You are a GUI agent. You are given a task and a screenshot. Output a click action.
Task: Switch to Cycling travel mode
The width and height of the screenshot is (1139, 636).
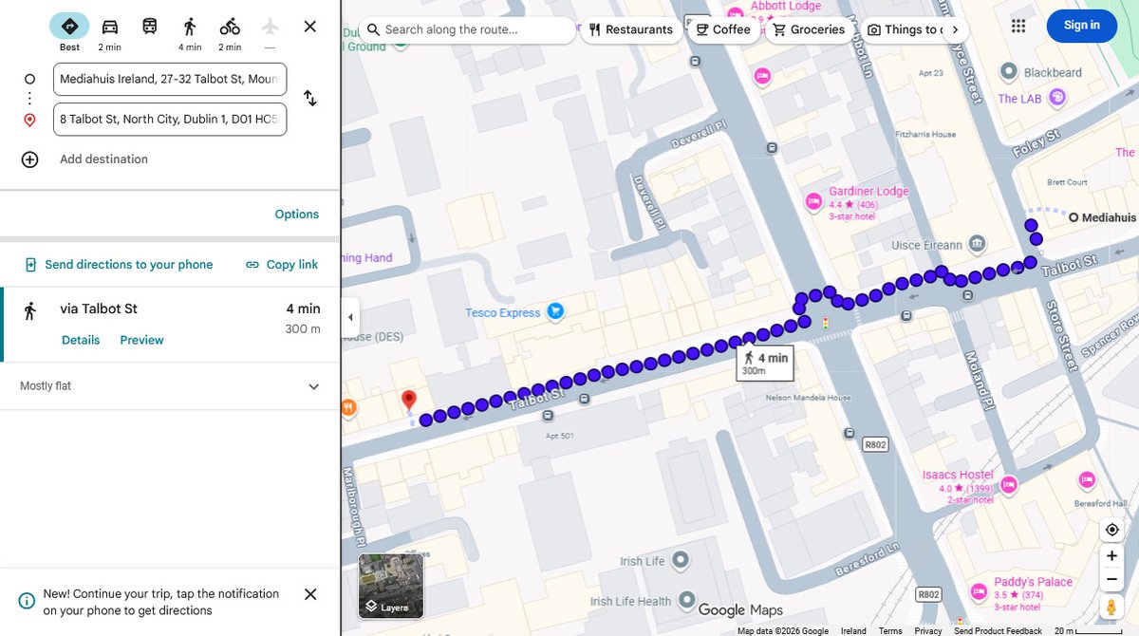230,32
